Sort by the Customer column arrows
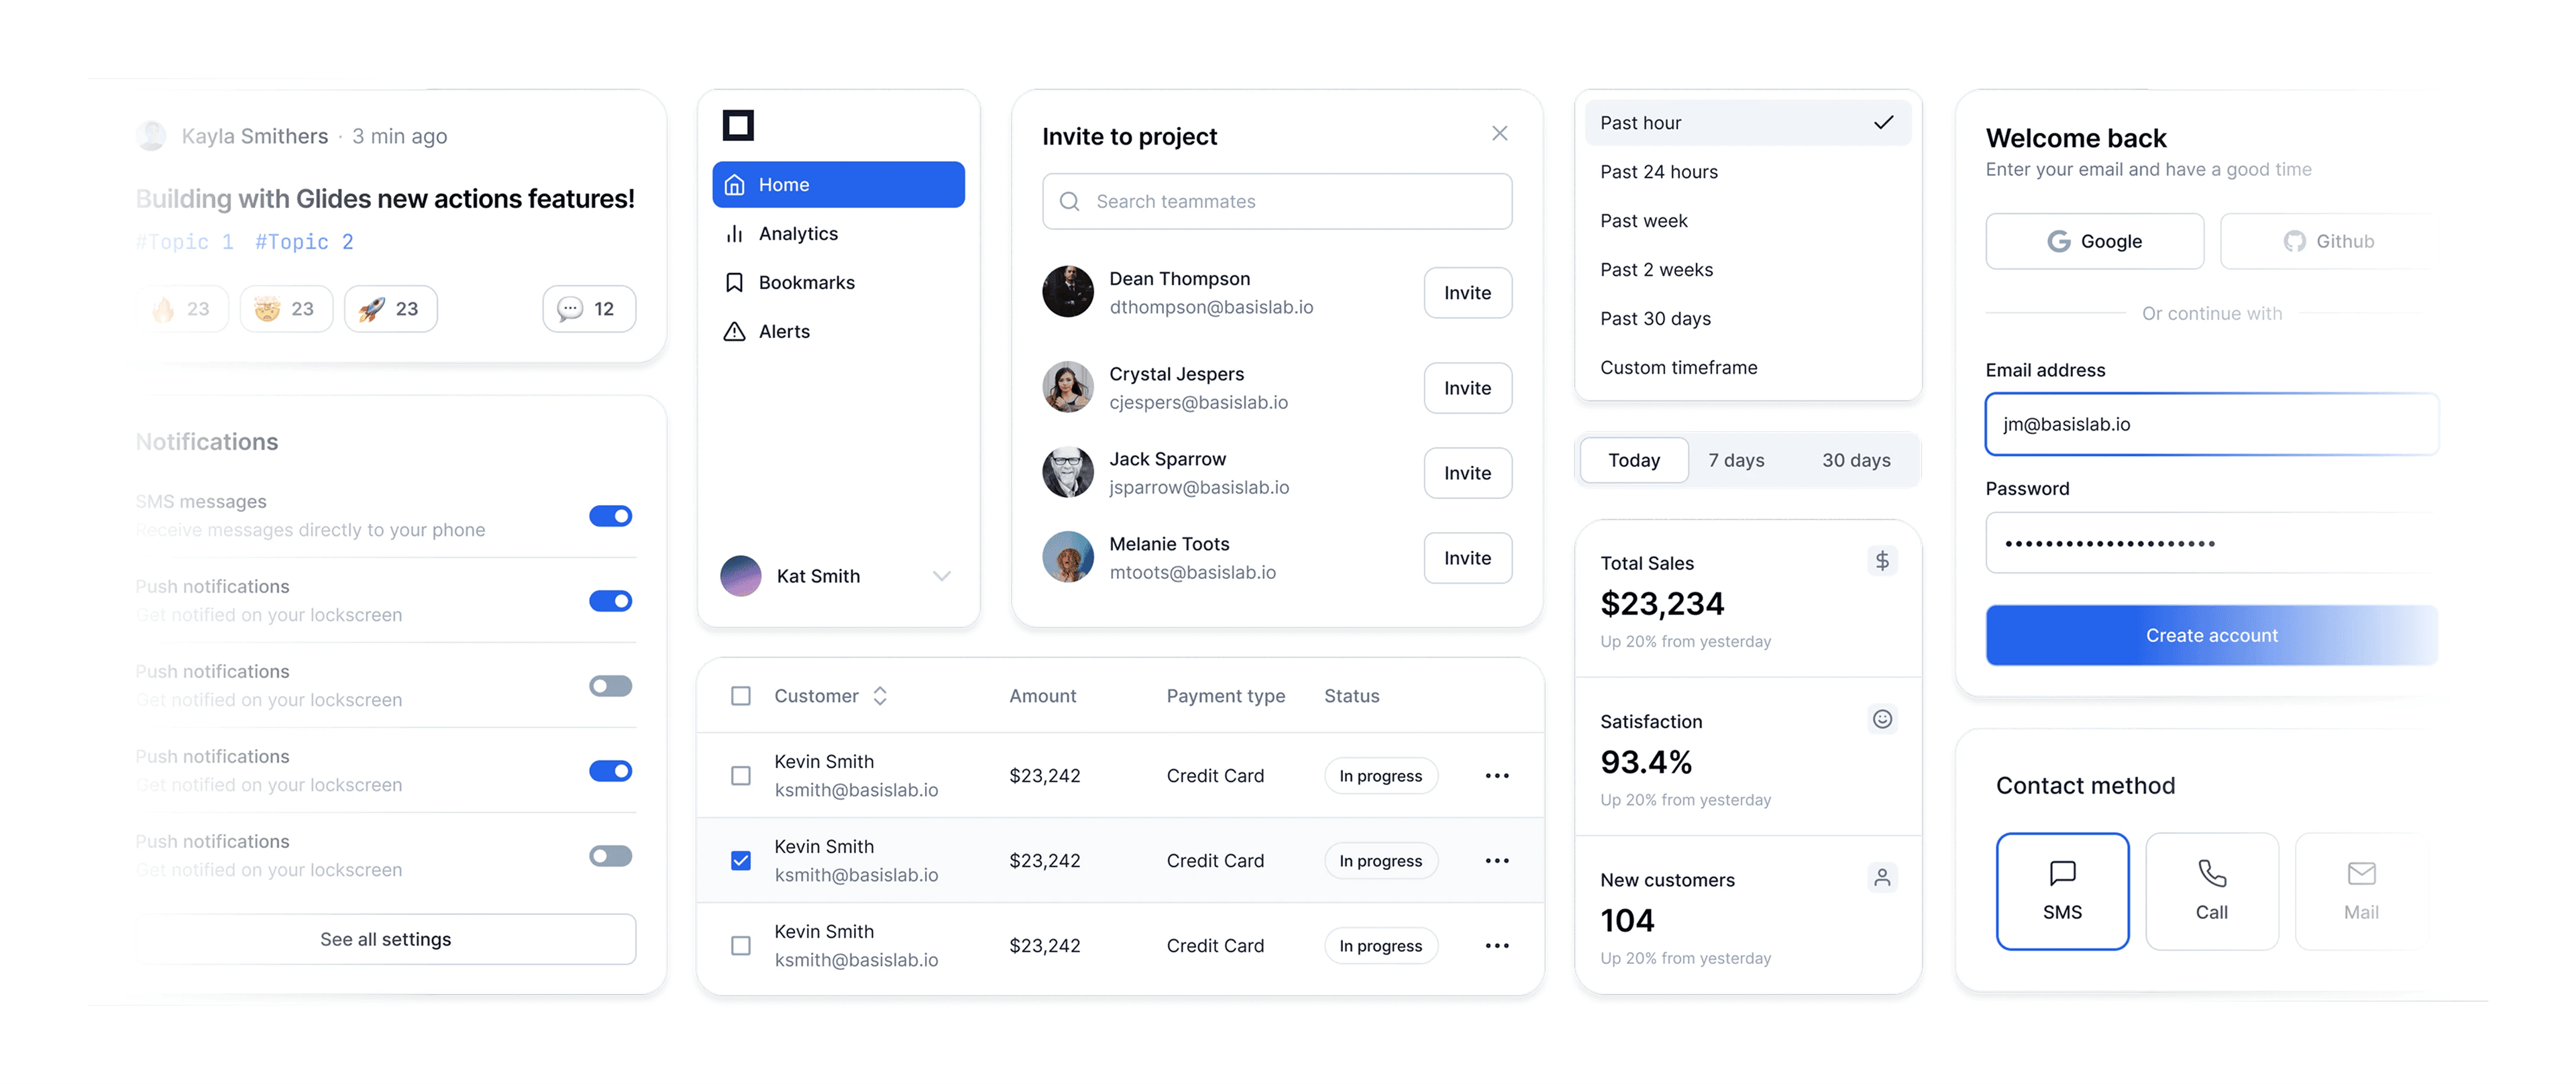 click(880, 696)
